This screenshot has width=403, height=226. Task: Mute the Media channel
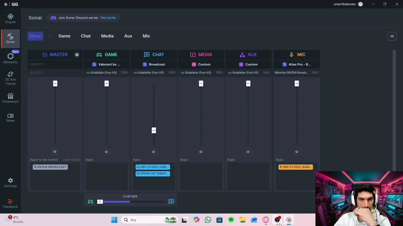point(201,152)
